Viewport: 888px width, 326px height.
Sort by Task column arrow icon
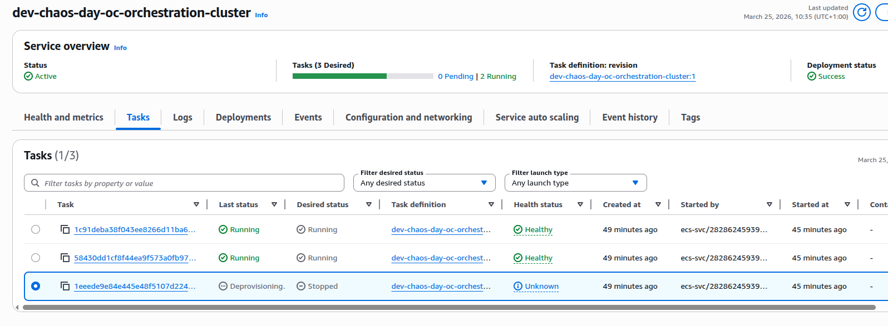(x=196, y=204)
